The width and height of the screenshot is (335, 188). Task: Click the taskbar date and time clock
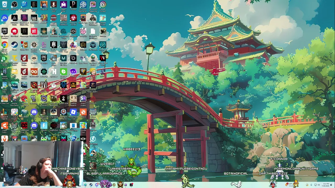[x=326, y=185]
